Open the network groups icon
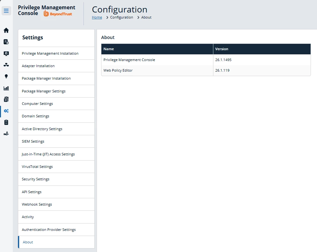317x252 pixels. point(6,65)
